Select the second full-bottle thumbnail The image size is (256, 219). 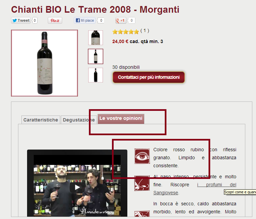(96, 56)
